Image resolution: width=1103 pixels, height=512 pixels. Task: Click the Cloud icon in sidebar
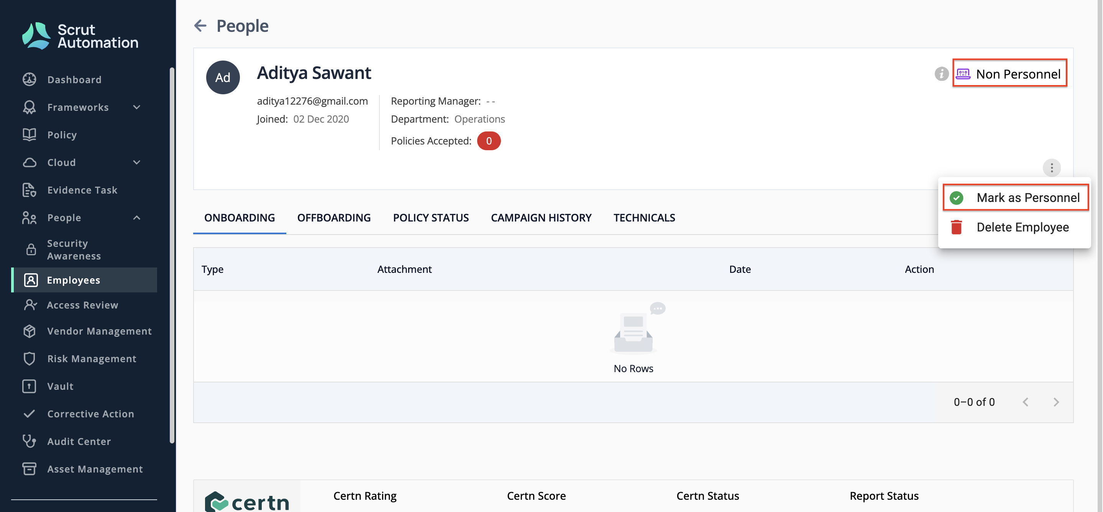pos(29,162)
